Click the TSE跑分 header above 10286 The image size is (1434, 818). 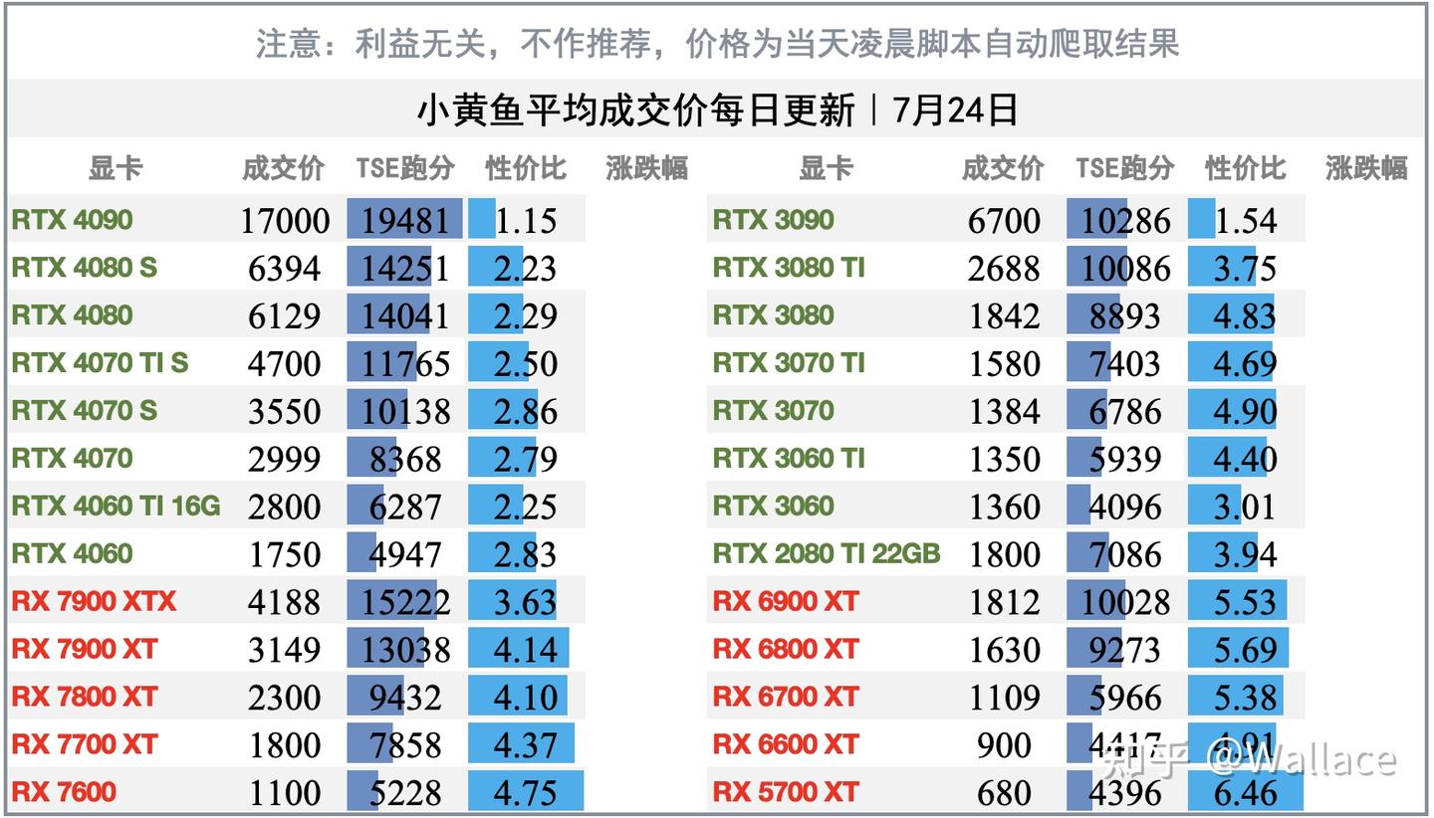tap(1124, 168)
